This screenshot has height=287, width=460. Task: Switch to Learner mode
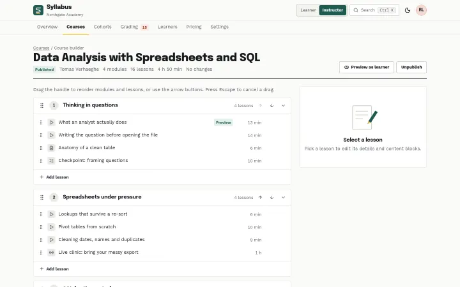(x=308, y=10)
